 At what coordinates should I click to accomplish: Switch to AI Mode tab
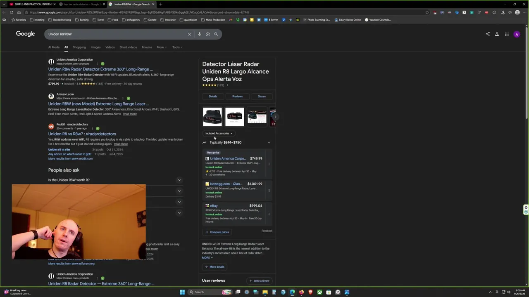point(54,47)
